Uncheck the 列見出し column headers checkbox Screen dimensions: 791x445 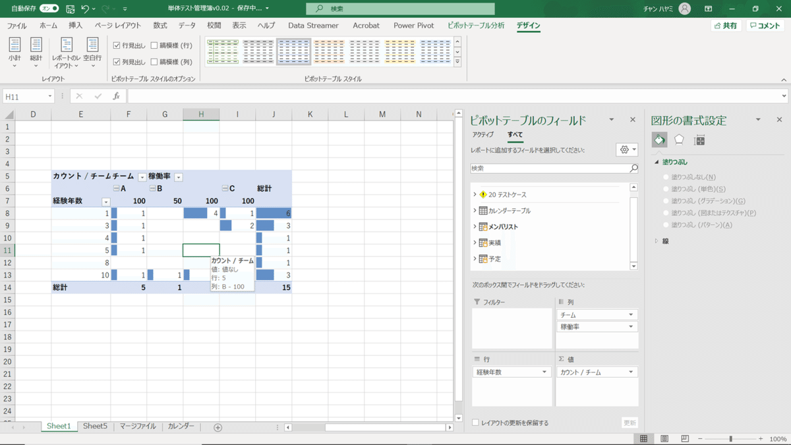point(117,62)
